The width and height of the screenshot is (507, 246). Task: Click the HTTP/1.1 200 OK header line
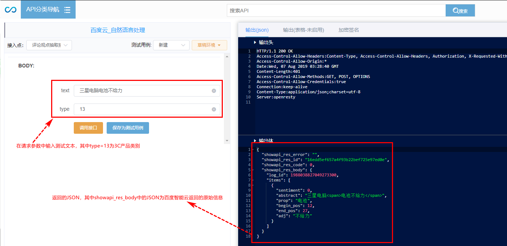[275, 51]
